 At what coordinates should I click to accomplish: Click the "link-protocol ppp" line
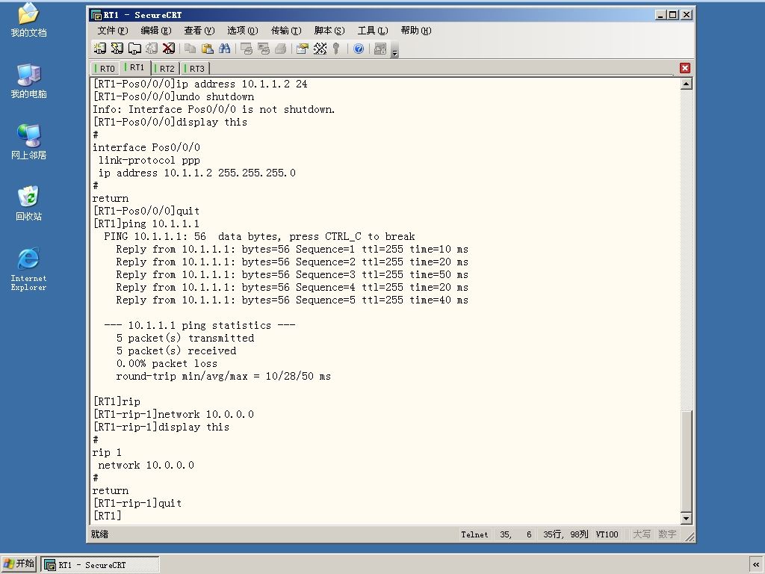149,160
